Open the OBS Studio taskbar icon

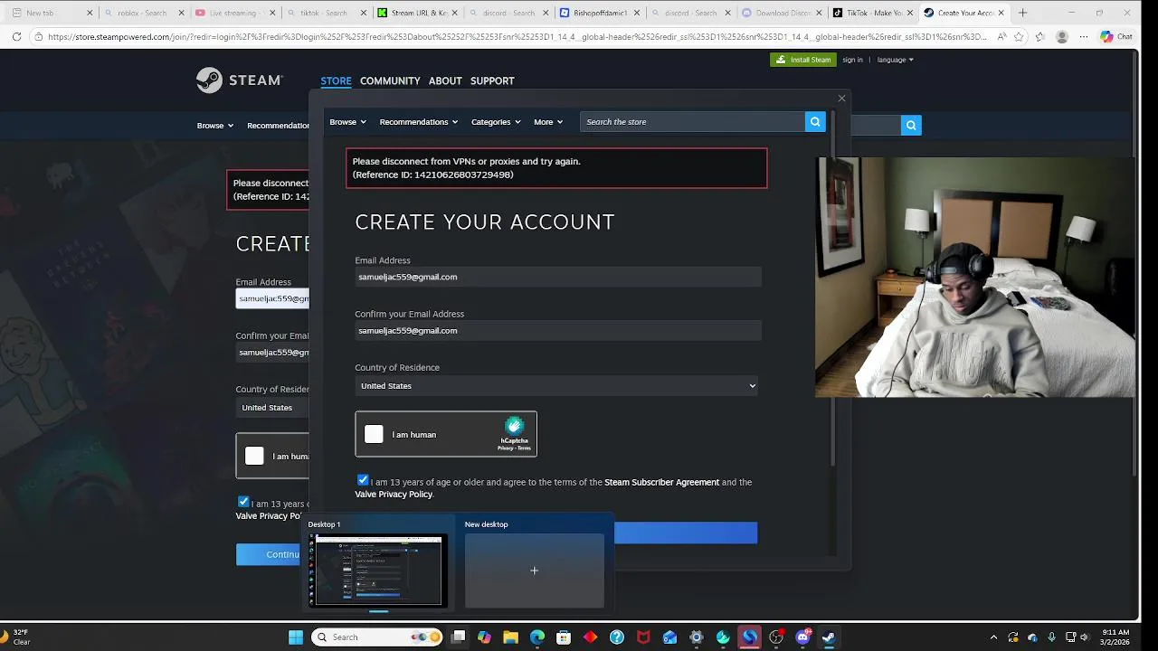(776, 637)
